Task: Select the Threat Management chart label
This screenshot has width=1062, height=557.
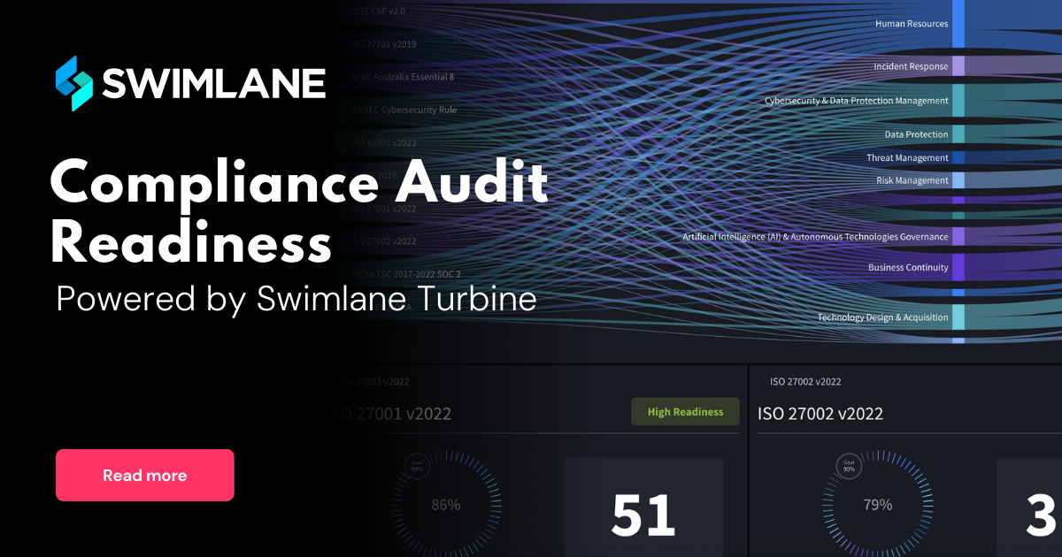Action: [x=907, y=157]
